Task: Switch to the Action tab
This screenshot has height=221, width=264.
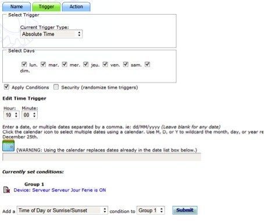Action: click(76, 7)
